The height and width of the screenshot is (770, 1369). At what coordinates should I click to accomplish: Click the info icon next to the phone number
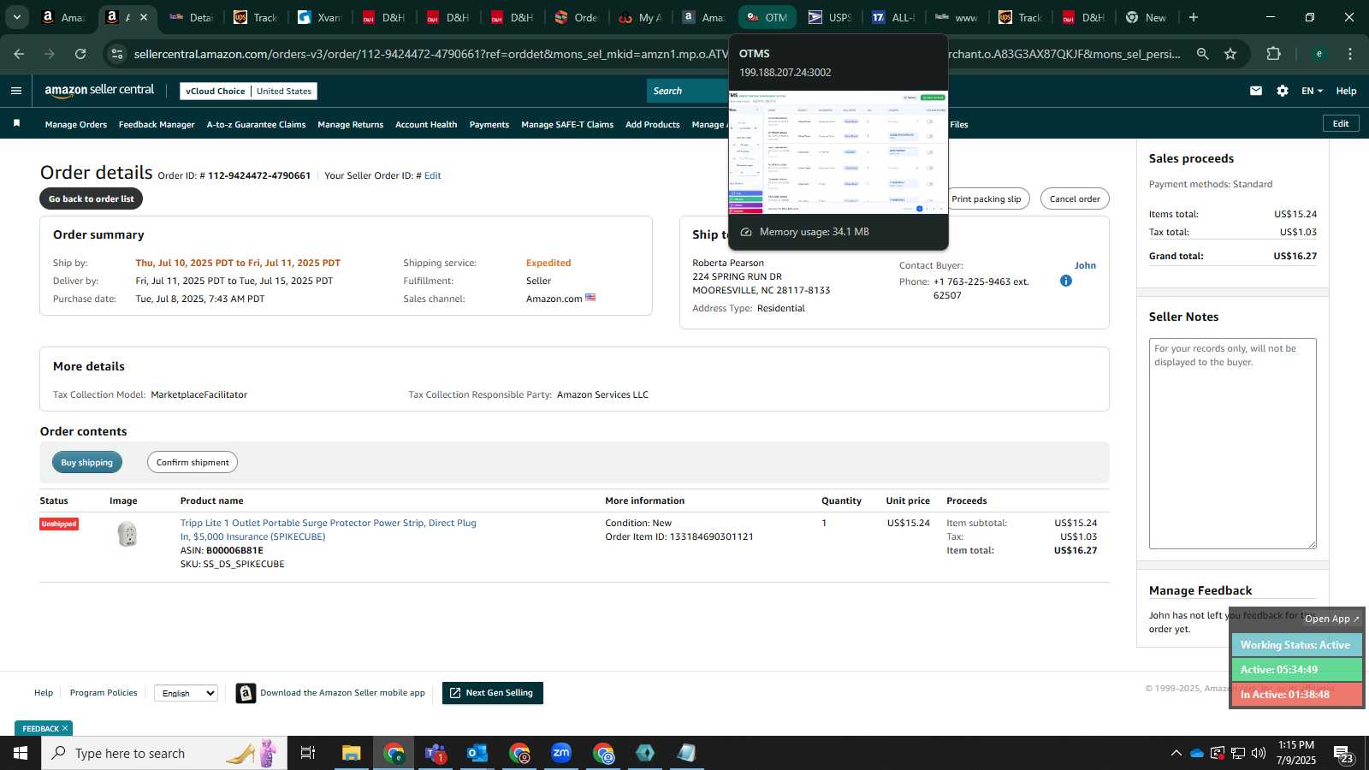pyautogui.click(x=1066, y=281)
